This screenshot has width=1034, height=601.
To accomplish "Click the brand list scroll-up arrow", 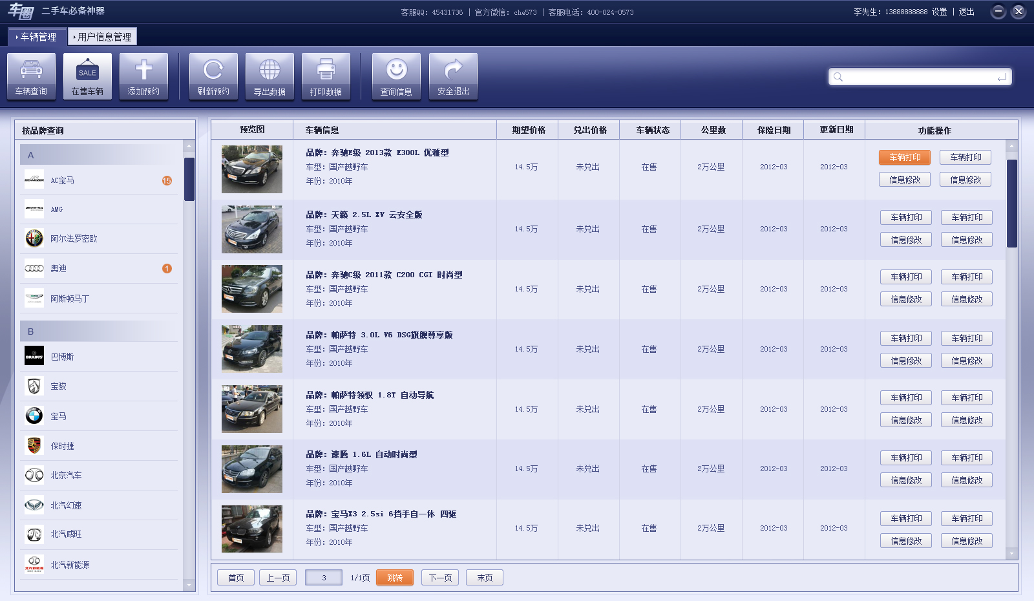I will pos(189,146).
